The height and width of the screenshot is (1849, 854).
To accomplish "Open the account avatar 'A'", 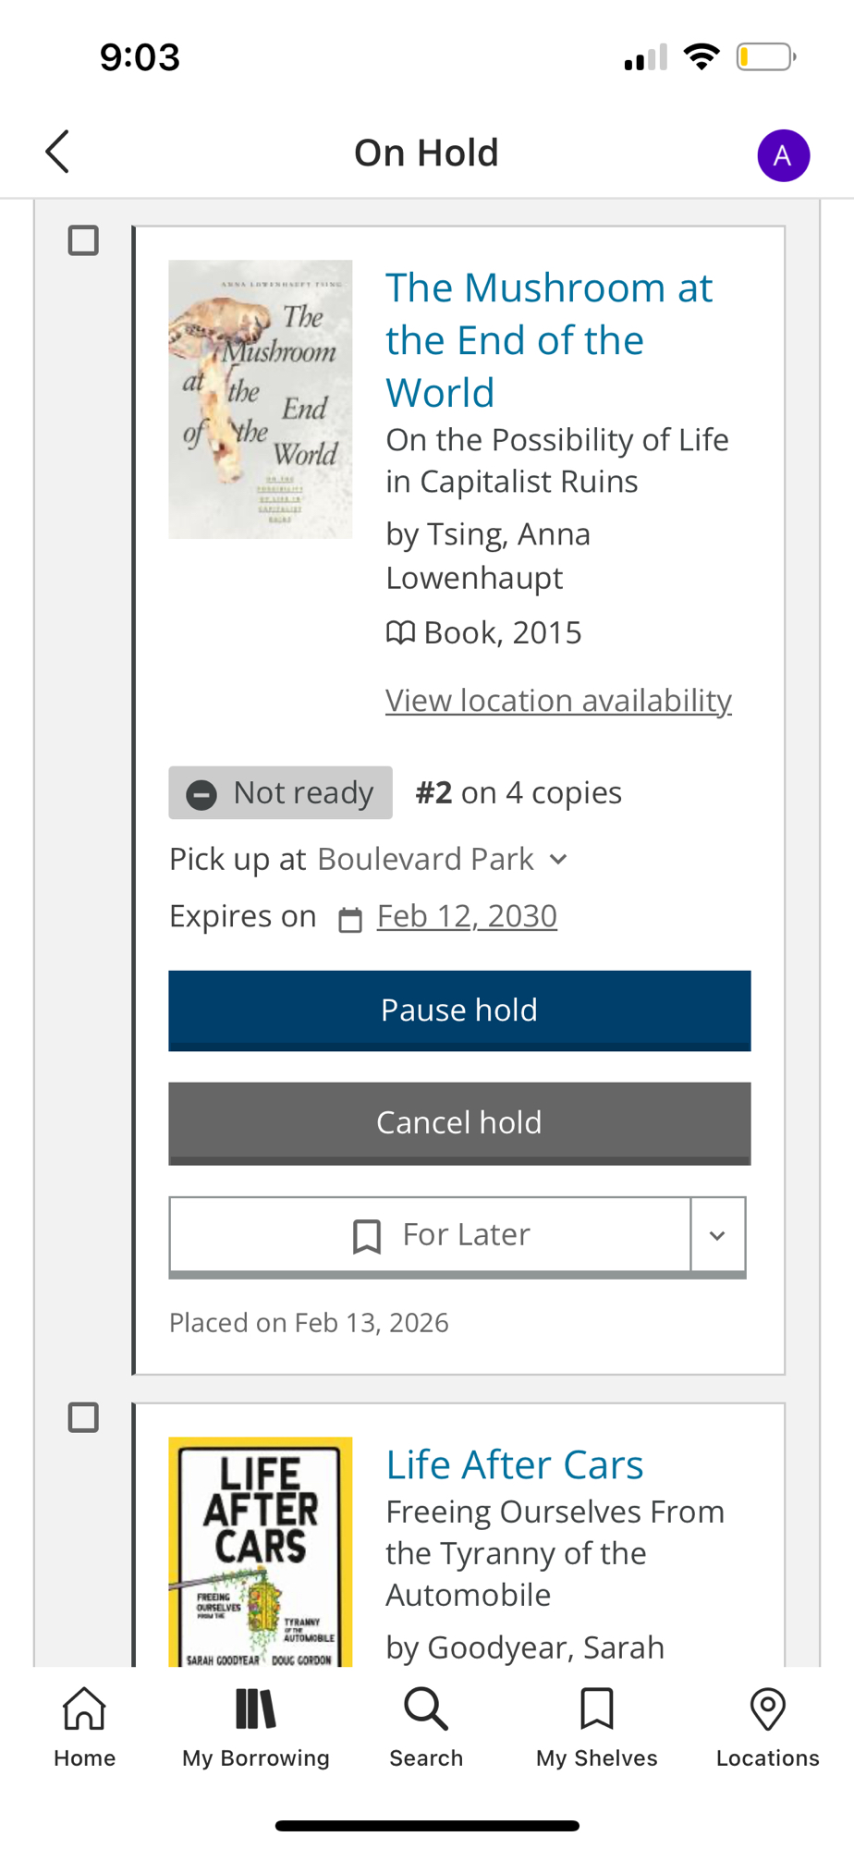I will (x=783, y=155).
